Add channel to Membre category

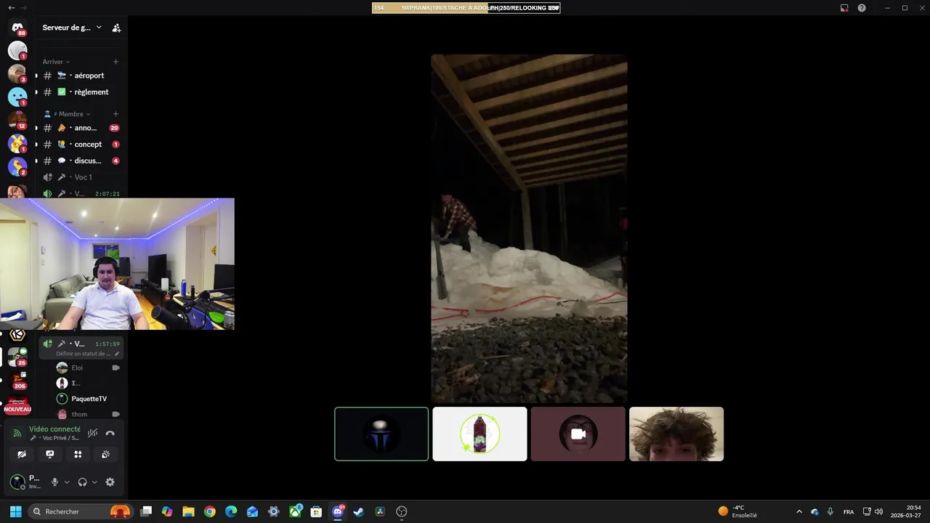point(116,114)
